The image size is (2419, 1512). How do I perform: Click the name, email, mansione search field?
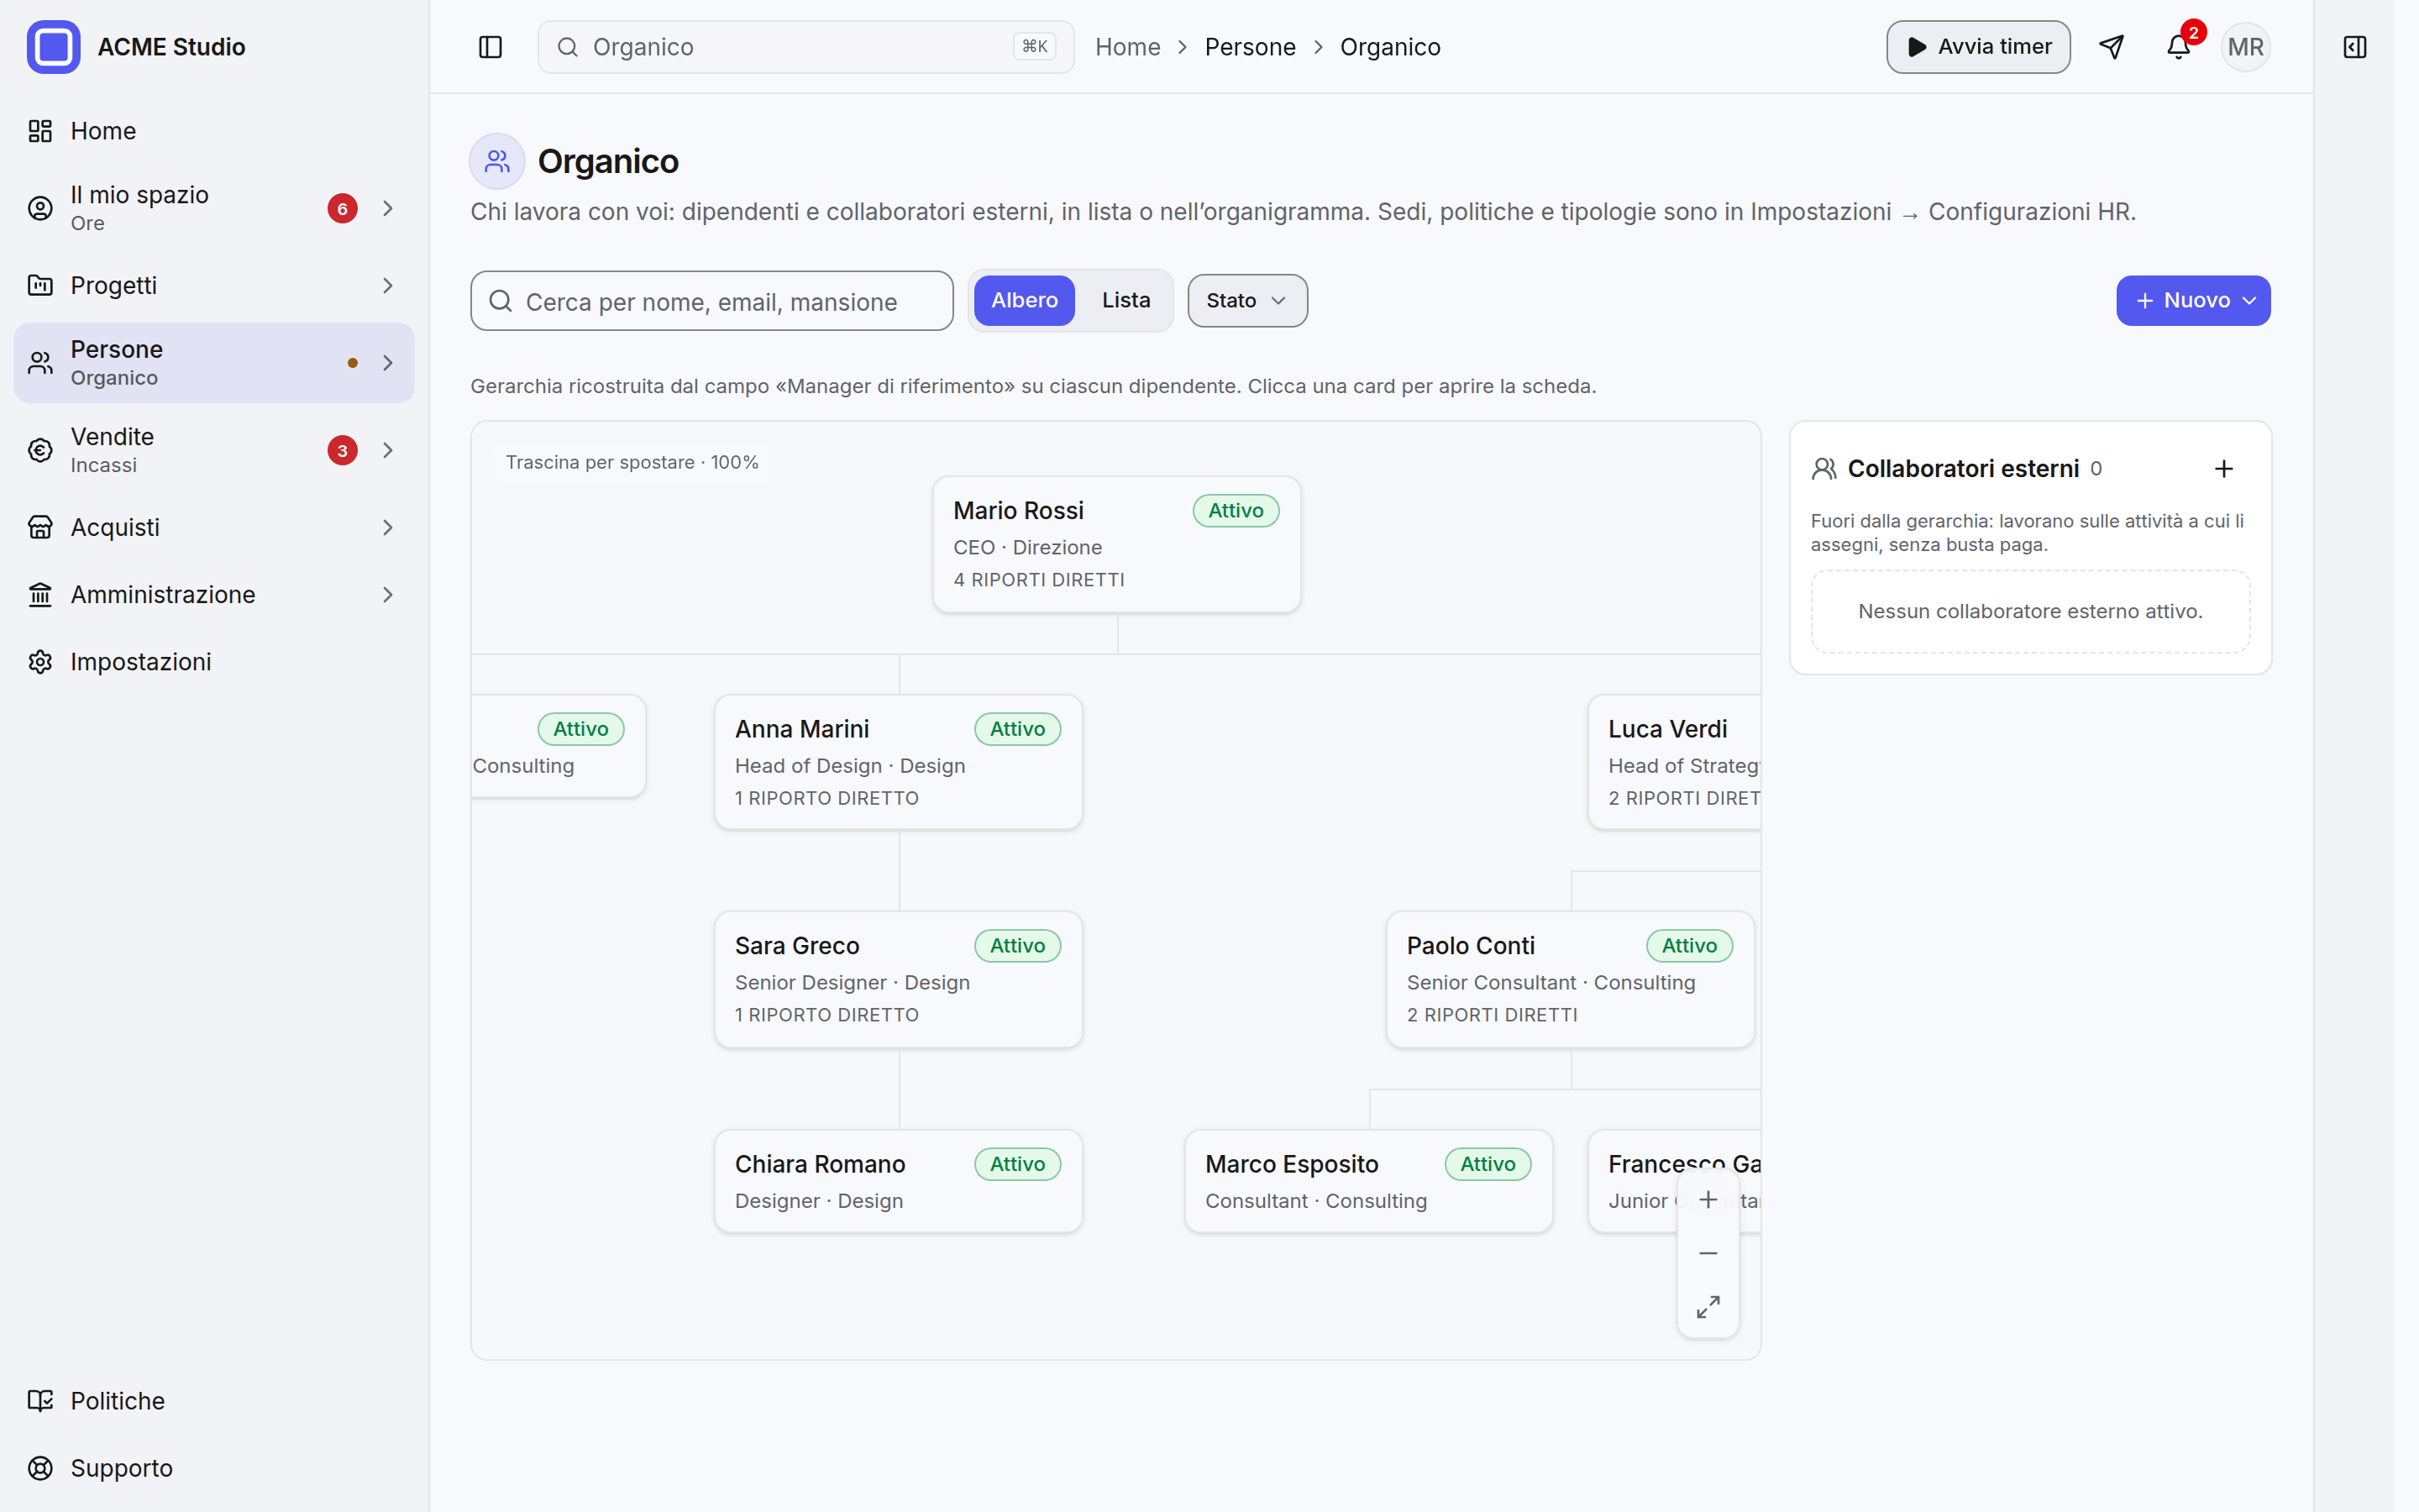point(711,301)
